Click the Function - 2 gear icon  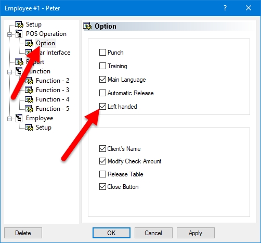click(29, 81)
